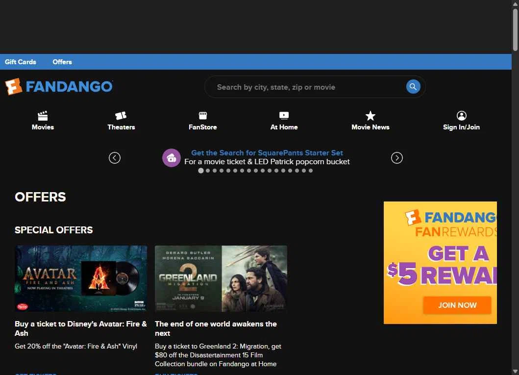Open the Avatar: Fire and Ash offer image
Viewport: 519px width, 375px height.
pyautogui.click(x=81, y=278)
